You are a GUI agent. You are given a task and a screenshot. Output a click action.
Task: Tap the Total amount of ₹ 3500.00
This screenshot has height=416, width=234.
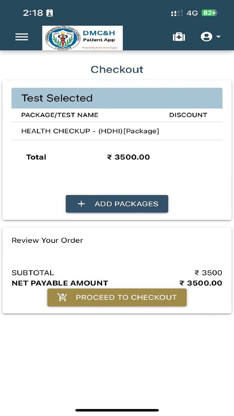point(128,157)
